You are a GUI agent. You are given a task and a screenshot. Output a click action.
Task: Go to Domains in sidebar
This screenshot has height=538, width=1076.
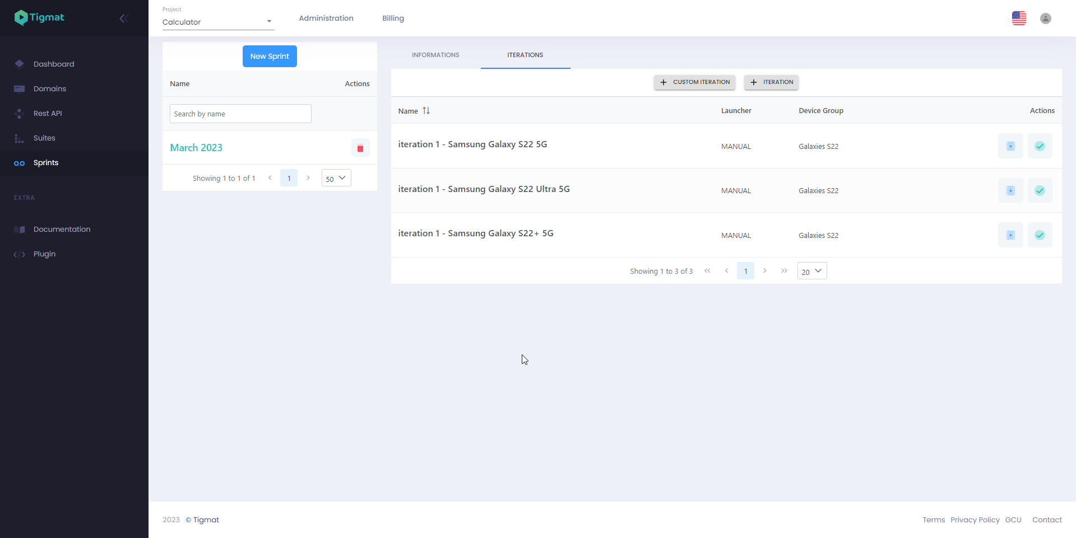tap(50, 88)
